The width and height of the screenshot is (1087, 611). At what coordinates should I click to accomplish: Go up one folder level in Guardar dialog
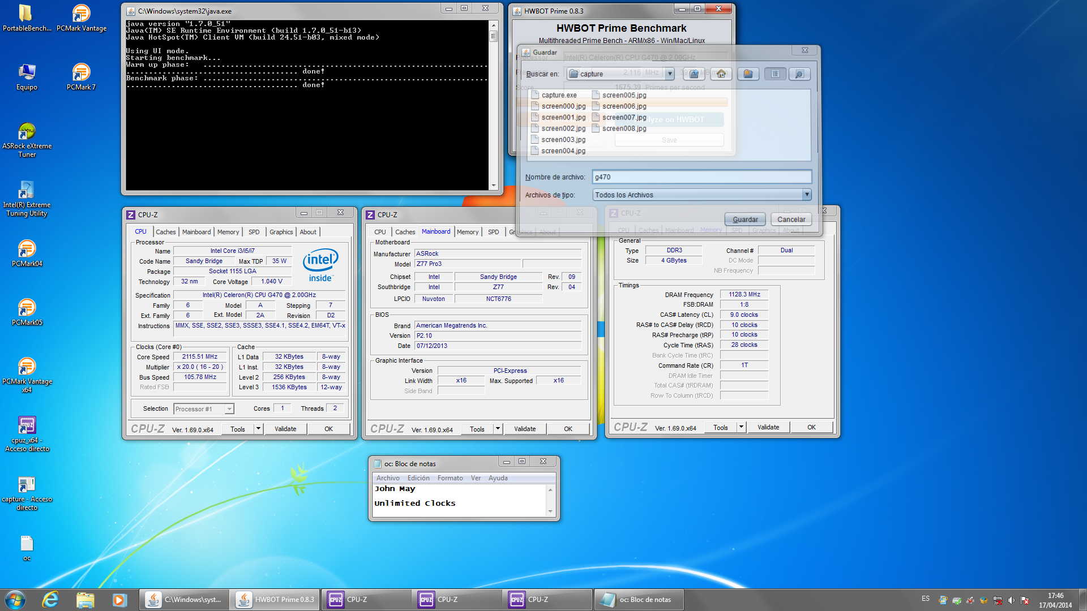click(694, 74)
